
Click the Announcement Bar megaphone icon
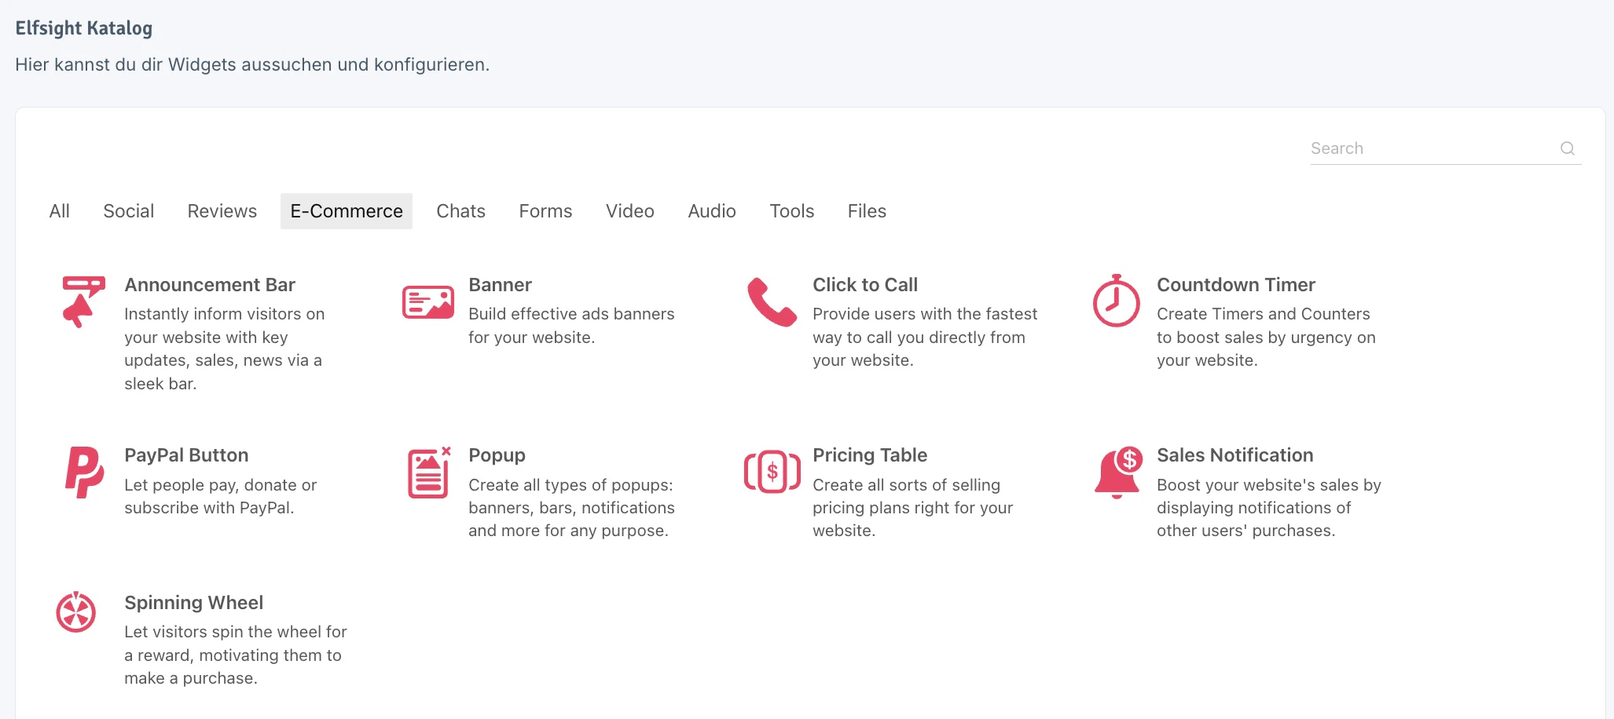[x=83, y=301]
